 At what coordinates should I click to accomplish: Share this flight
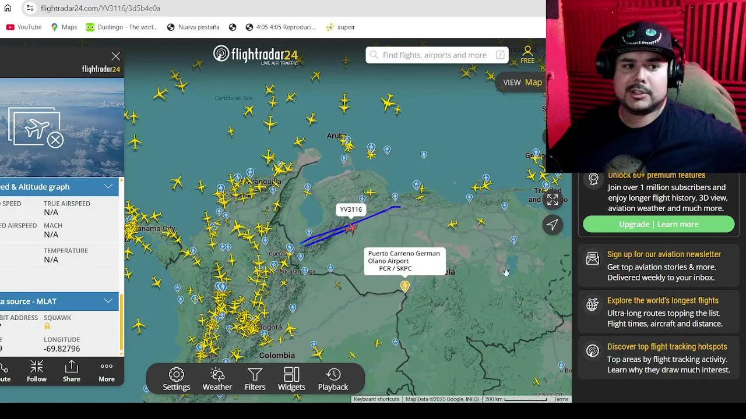click(x=72, y=371)
